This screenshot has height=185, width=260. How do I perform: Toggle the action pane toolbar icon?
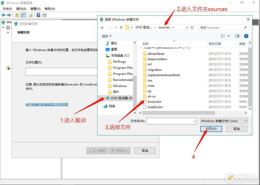[44, 15]
